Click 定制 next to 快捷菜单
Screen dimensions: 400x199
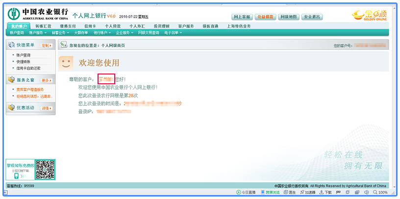(x=46, y=46)
